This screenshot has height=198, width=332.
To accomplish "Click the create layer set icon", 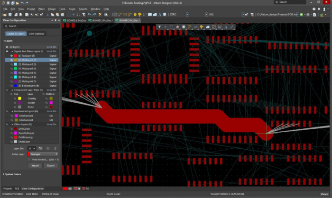I will click(41, 148).
